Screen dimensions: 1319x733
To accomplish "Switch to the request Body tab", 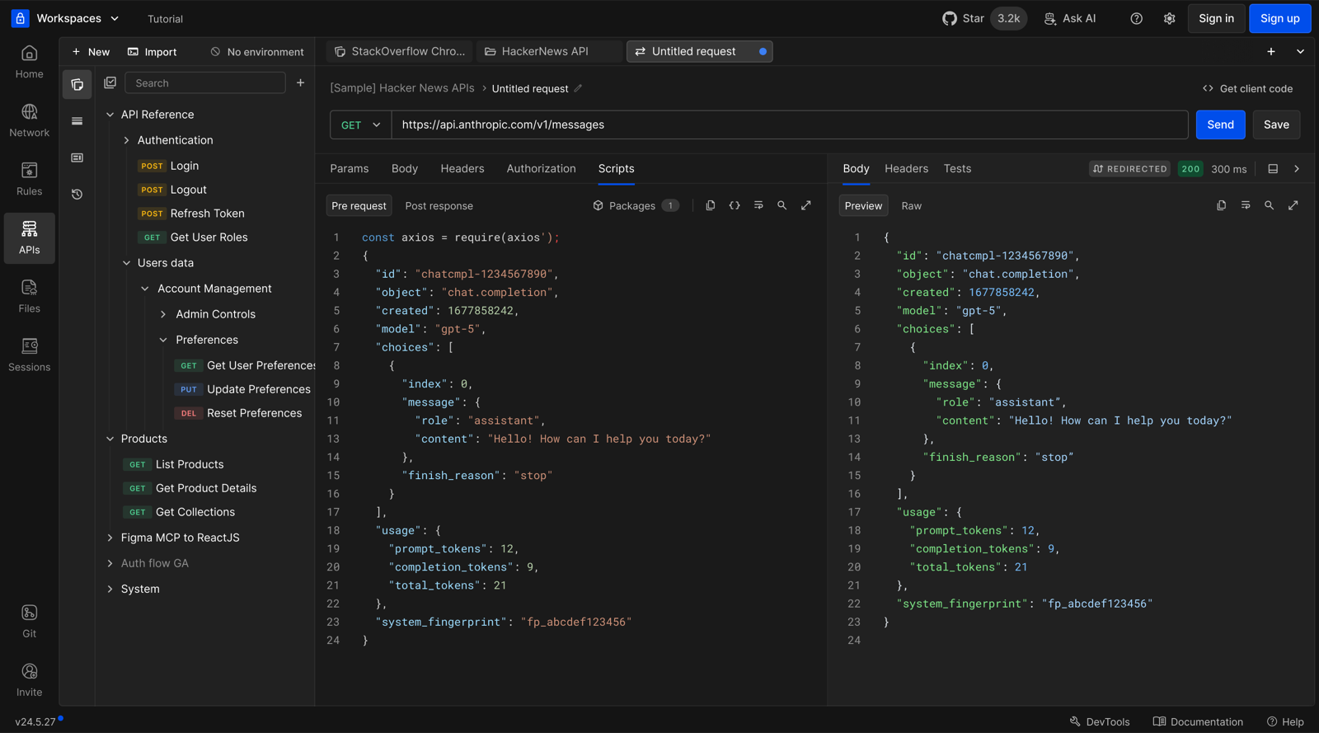I will pyautogui.click(x=405, y=168).
